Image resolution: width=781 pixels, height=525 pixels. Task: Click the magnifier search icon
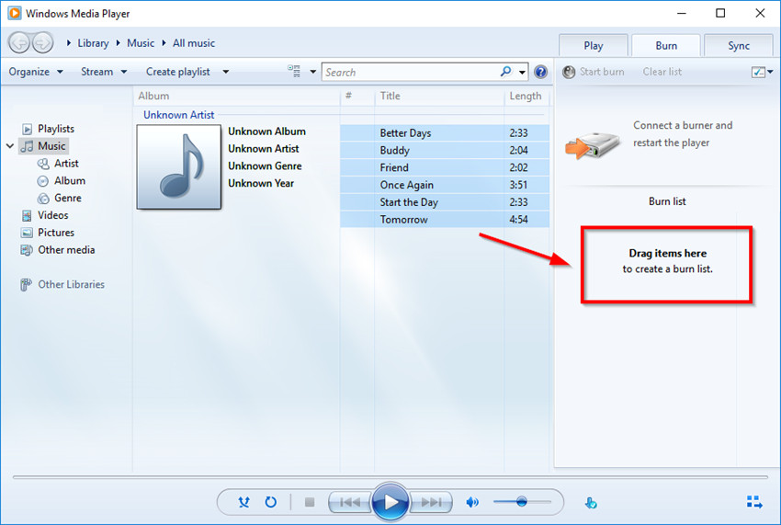[x=506, y=72]
